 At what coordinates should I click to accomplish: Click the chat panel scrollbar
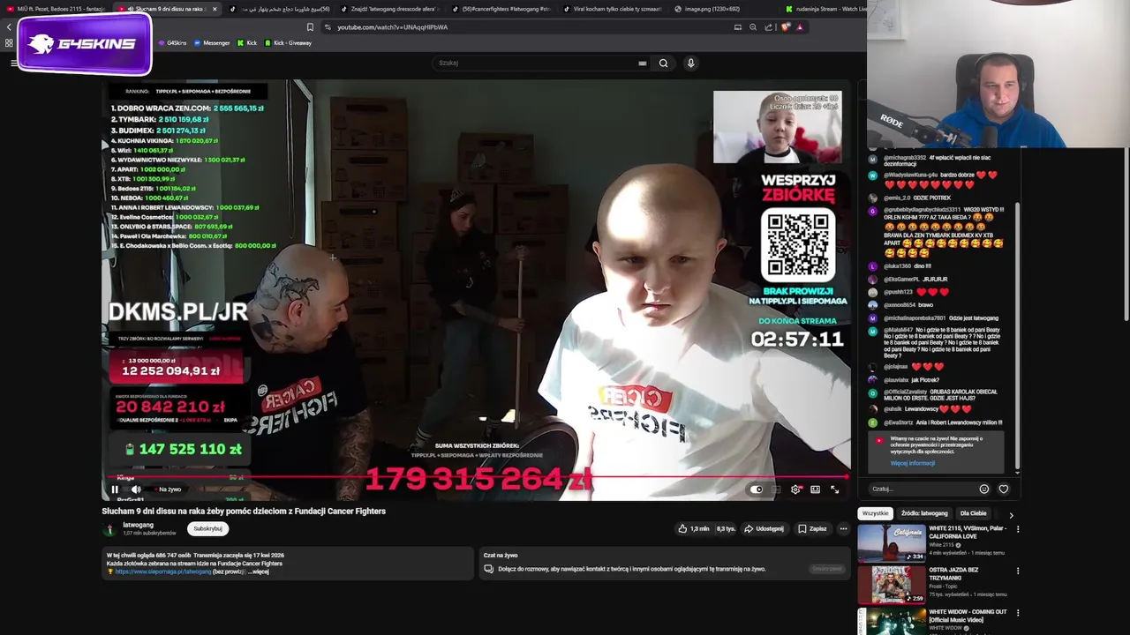[1017, 335]
